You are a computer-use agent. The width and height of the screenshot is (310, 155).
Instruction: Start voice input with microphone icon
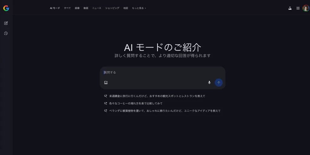(209, 82)
